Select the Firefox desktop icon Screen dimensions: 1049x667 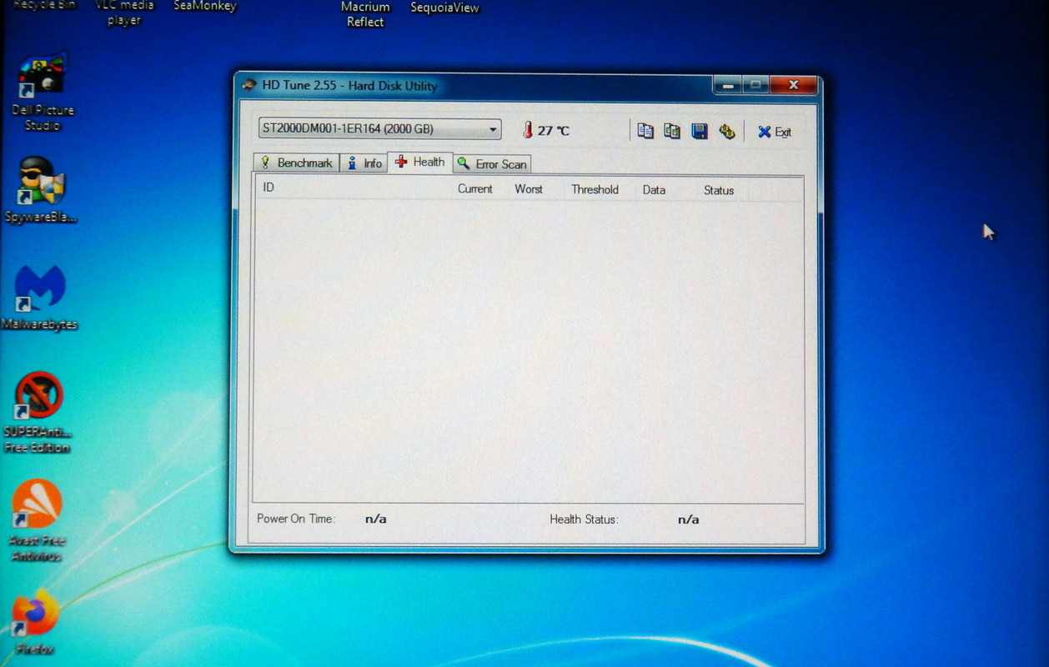click(35, 623)
